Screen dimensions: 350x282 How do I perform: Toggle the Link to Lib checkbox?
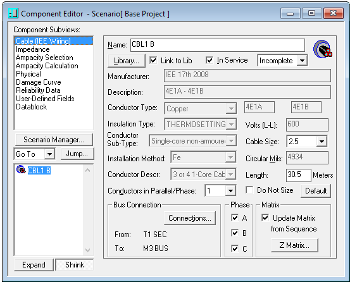click(153, 60)
